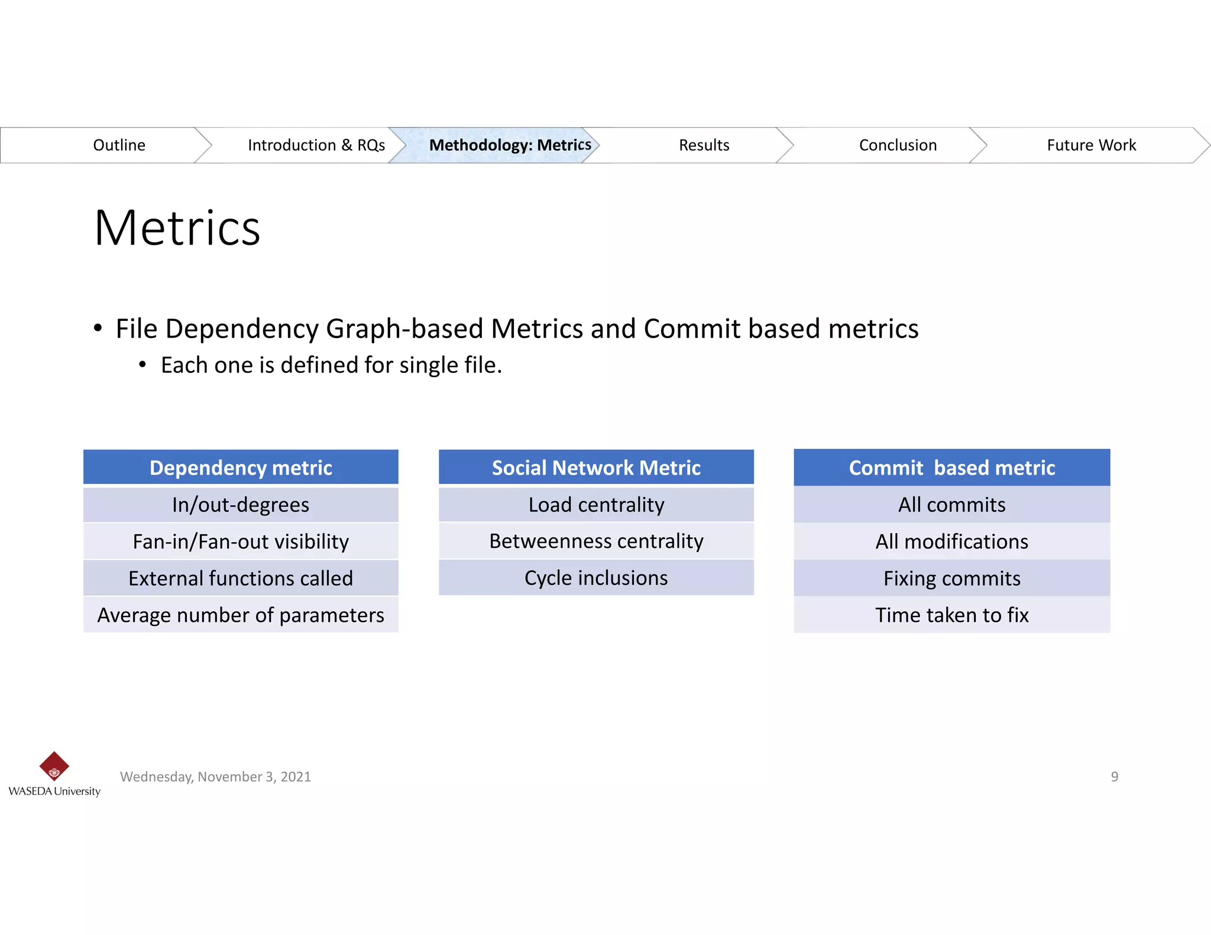This screenshot has width=1211, height=935.
Task: Open the Future Work section
Action: pos(1091,145)
